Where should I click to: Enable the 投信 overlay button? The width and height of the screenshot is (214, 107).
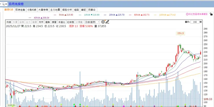[x=22, y=22]
